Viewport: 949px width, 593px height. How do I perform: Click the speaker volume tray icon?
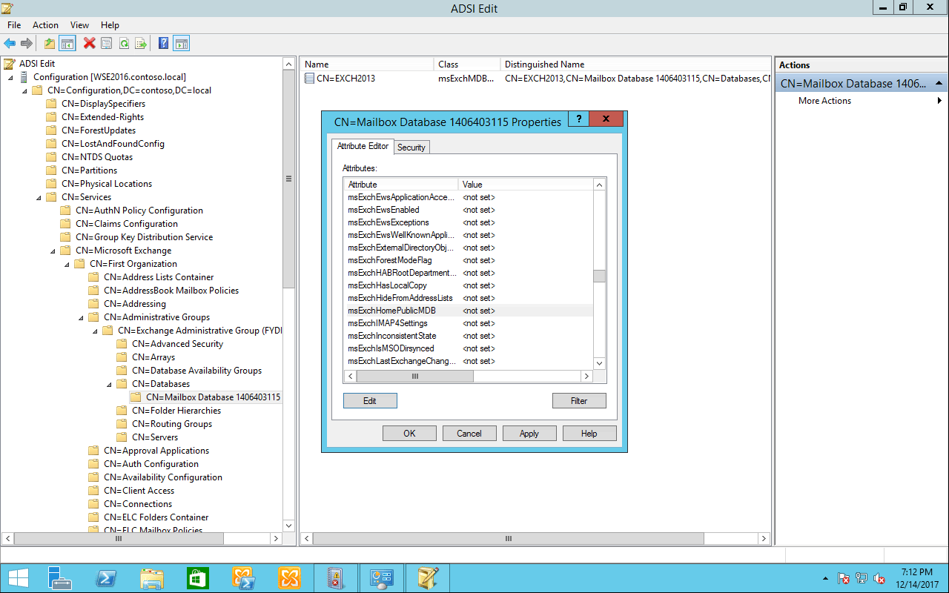click(879, 578)
